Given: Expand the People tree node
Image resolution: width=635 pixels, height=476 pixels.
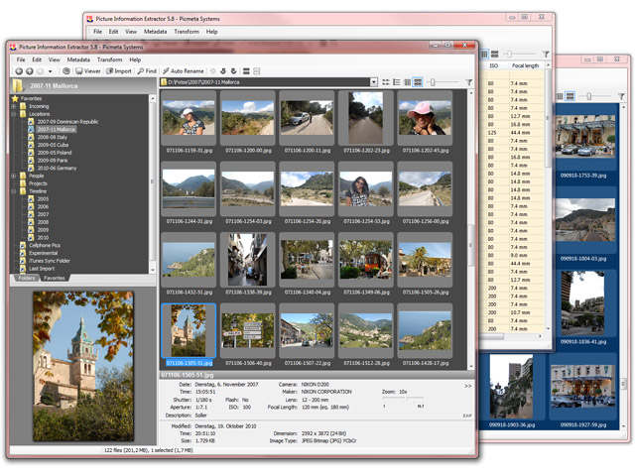Looking at the screenshot, I should pos(14,176).
